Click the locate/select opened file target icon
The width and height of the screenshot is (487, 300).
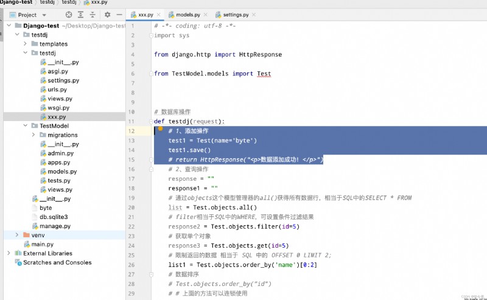tap(69, 15)
